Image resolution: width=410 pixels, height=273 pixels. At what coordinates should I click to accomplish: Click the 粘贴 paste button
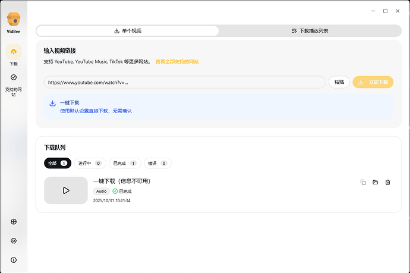pos(339,82)
